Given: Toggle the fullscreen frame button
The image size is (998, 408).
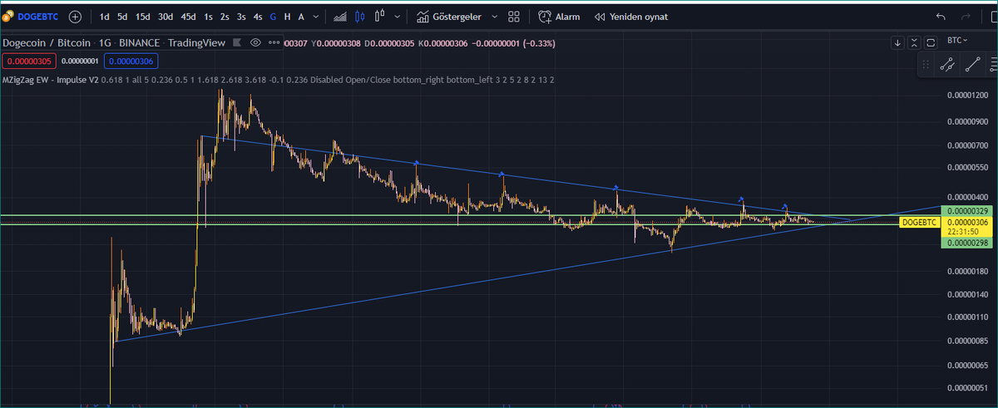Looking at the screenshot, I should point(931,42).
